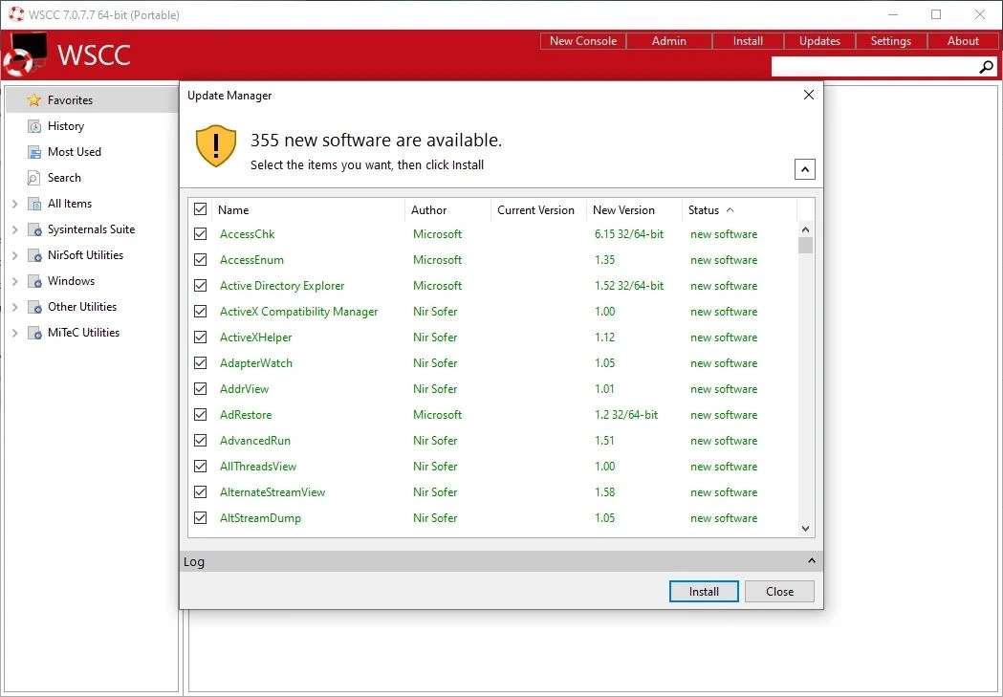Image resolution: width=1003 pixels, height=697 pixels.
Task: Uncheck the AdvancedRun checkbox
Action: coord(200,441)
